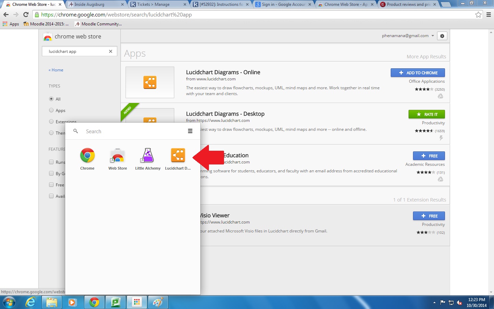This screenshot has width=494, height=309.
Task: Click the launcher search magnifier icon
Action: tap(76, 131)
